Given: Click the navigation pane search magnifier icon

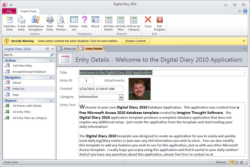Looking at the screenshot, I should (x=52, y=55).
